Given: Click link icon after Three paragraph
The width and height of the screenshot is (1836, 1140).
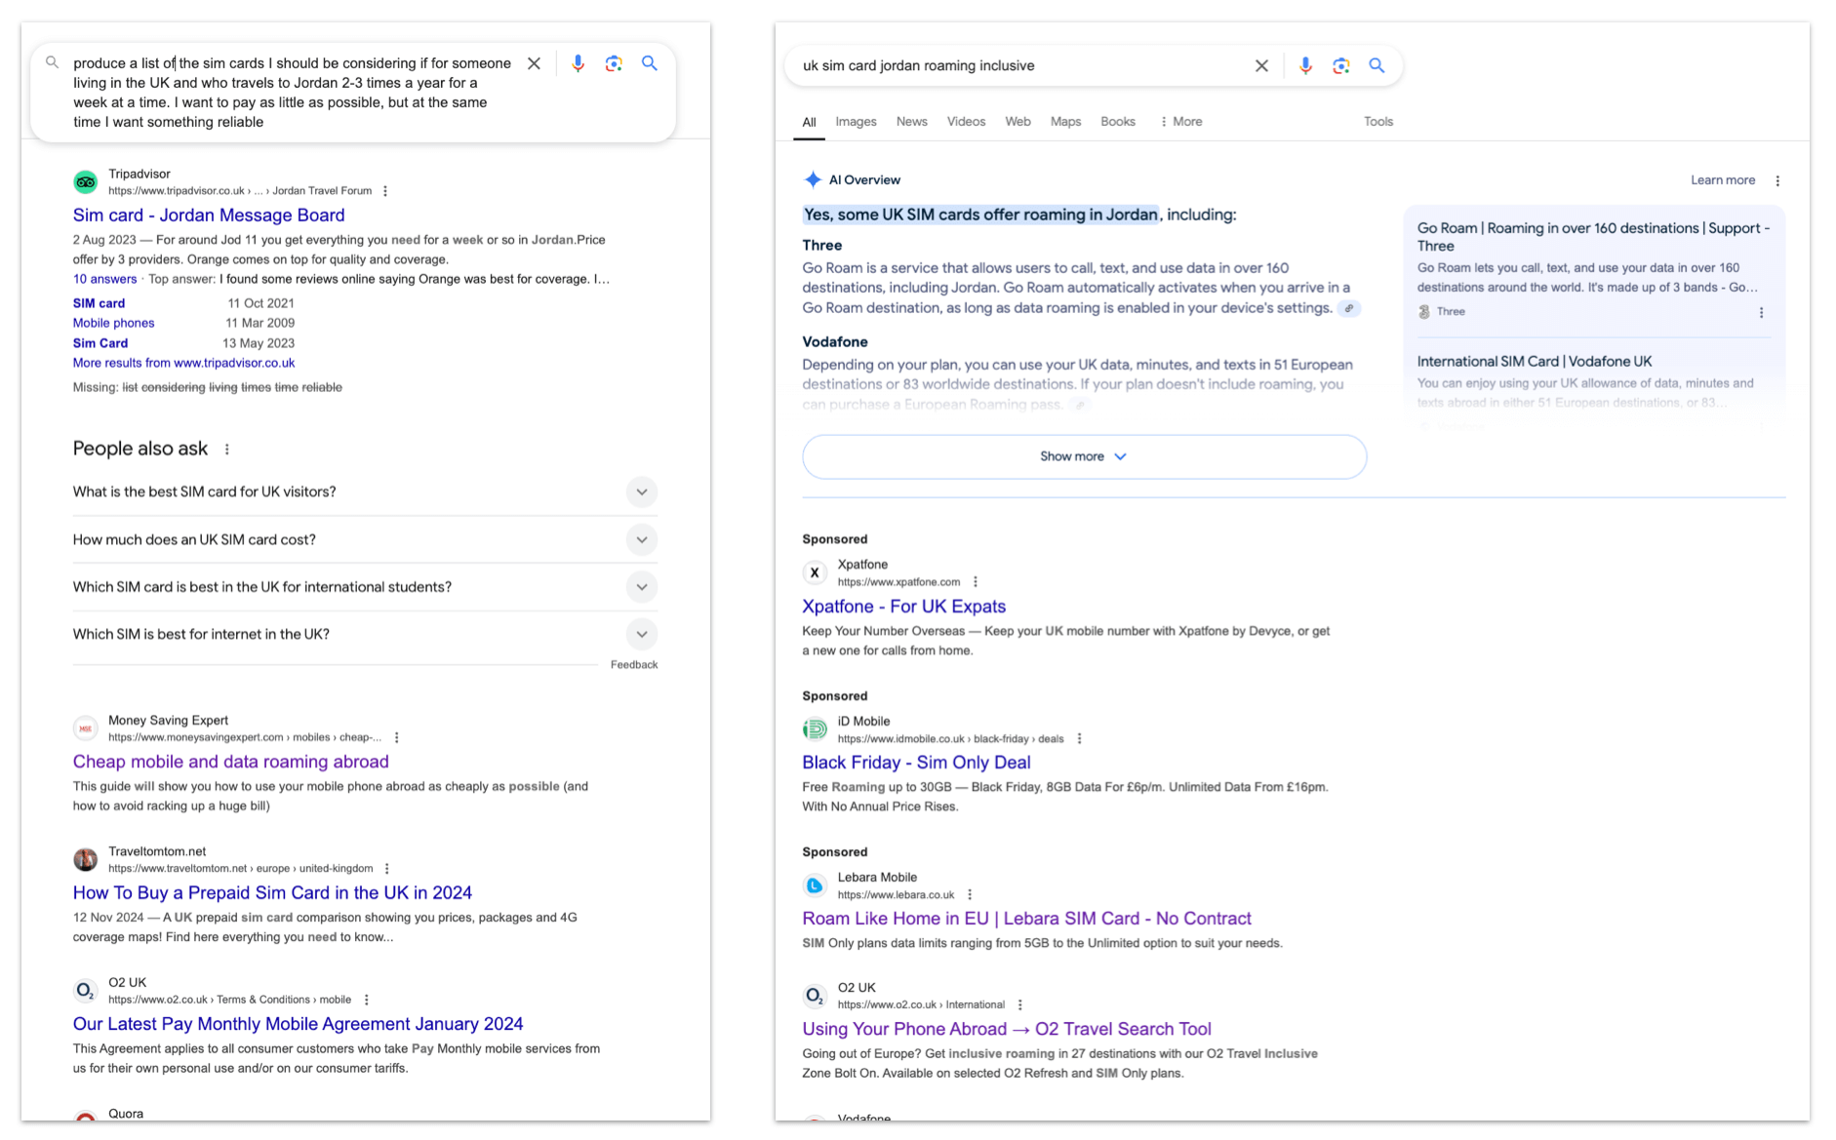Looking at the screenshot, I should (1349, 308).
